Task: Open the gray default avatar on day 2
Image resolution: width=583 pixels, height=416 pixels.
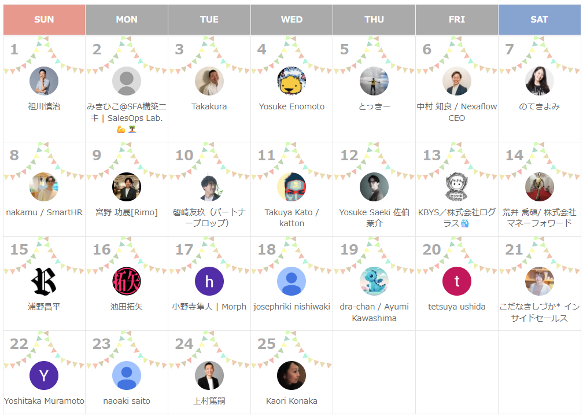Action: tap(127, 81)
